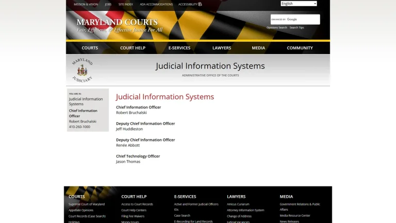Open footer Supreme Court of Maryland link
Screen dimensions: 396x223
pyautogui.click(x=87, y=204)
